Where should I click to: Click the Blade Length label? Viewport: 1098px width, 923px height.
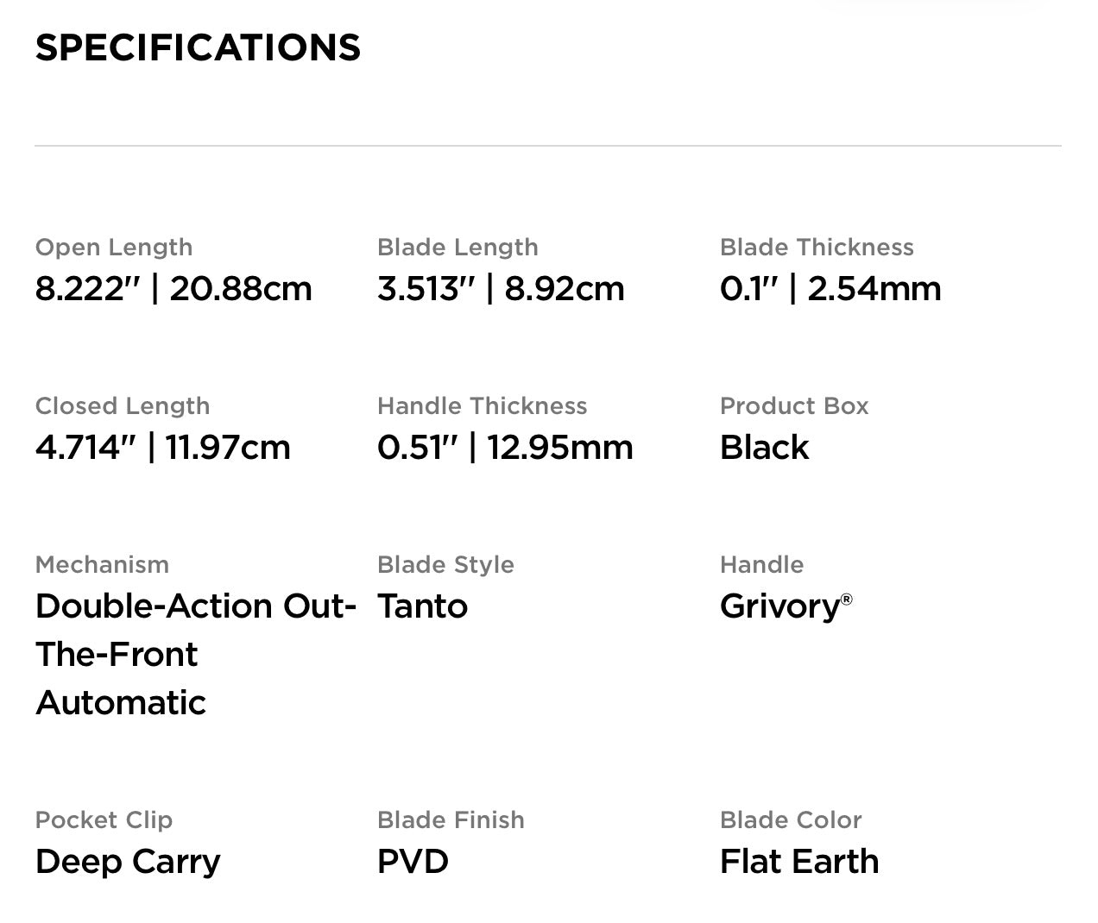pos(457,248)
